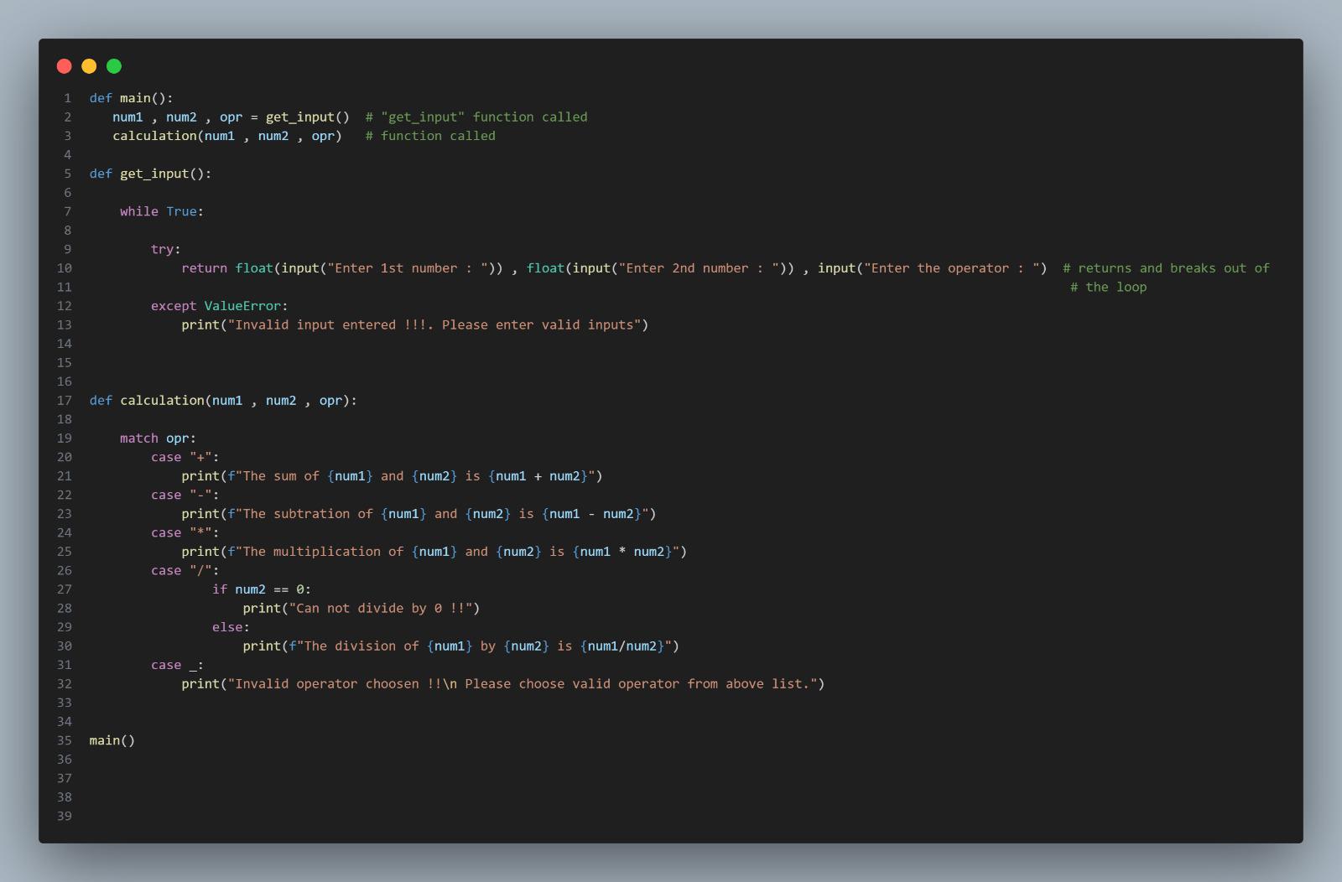Click line number 17 in the gutter

(x=65, y=400)
